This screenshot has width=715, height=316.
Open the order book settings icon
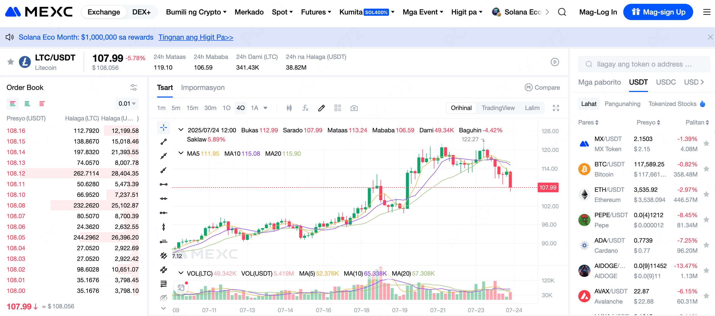pos(133,87)
